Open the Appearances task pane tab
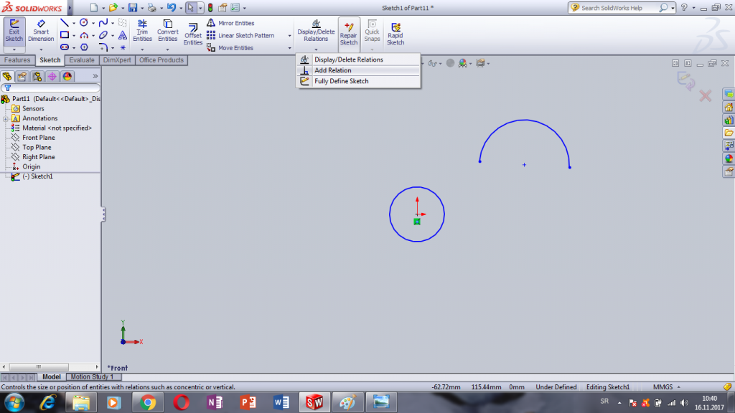 click(x=729, y=158)
